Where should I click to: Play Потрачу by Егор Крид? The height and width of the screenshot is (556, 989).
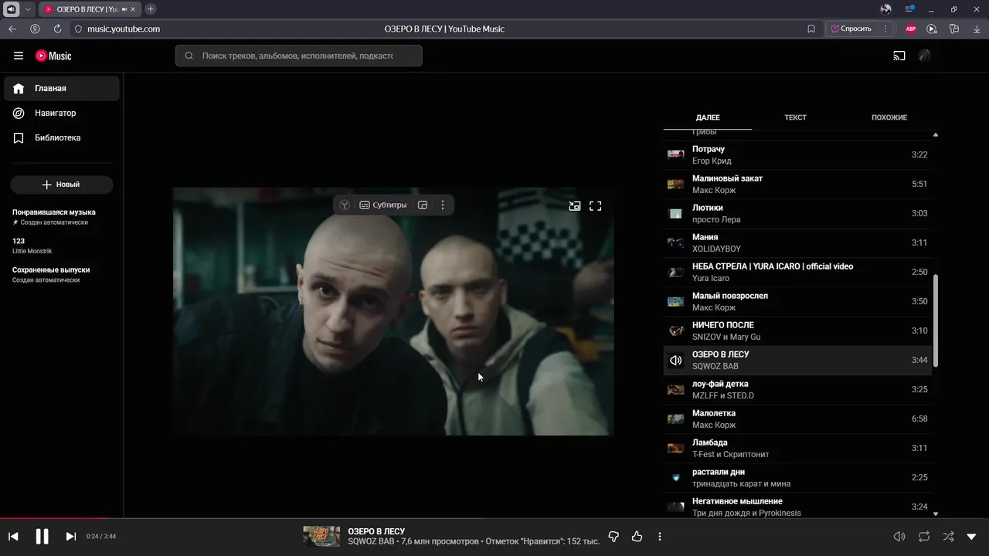click(x=797, y=154)
